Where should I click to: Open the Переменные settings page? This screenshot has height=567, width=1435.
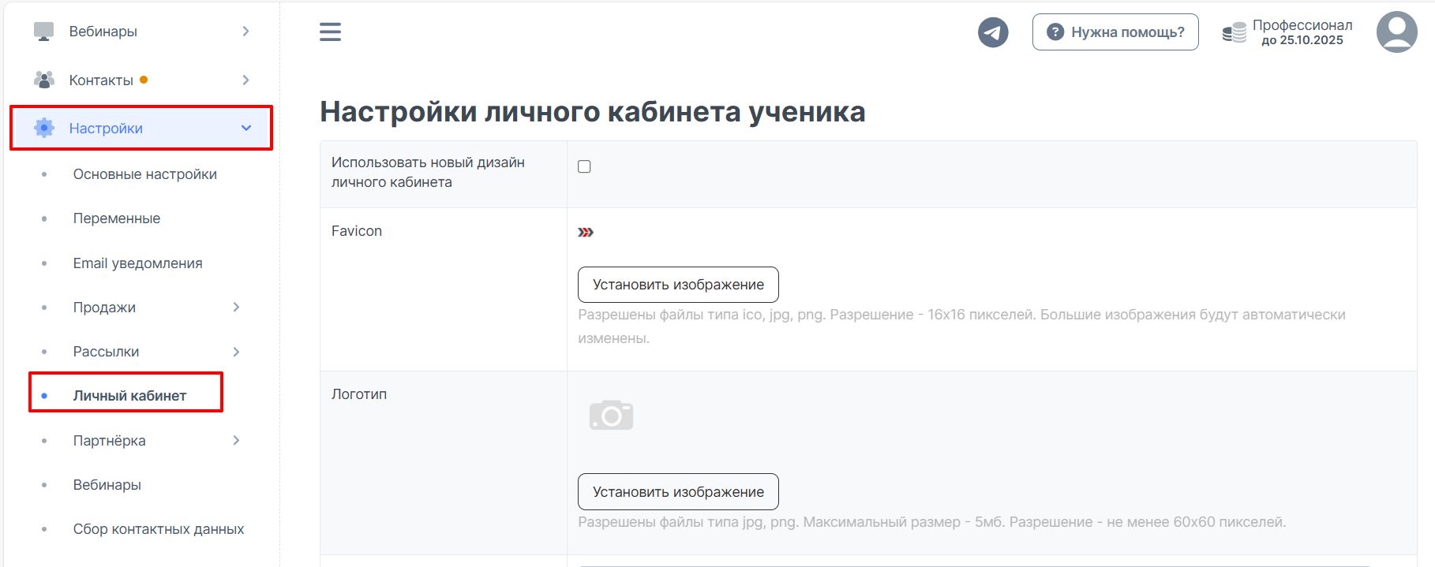click(x=116, y=218)
